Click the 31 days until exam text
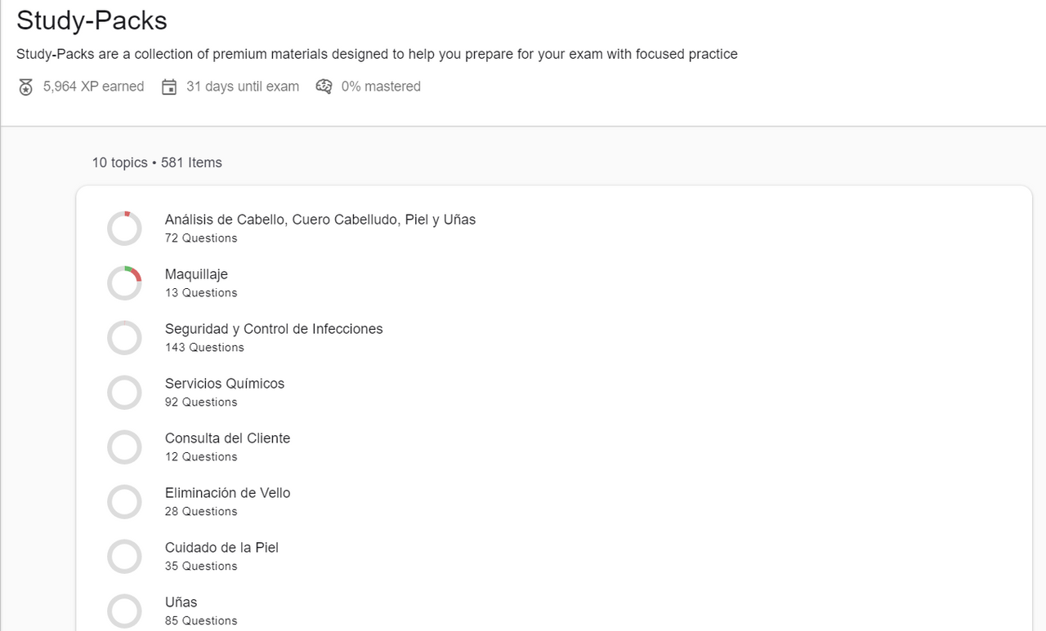This screenshot has width=1046, height=631. [242, 87]
